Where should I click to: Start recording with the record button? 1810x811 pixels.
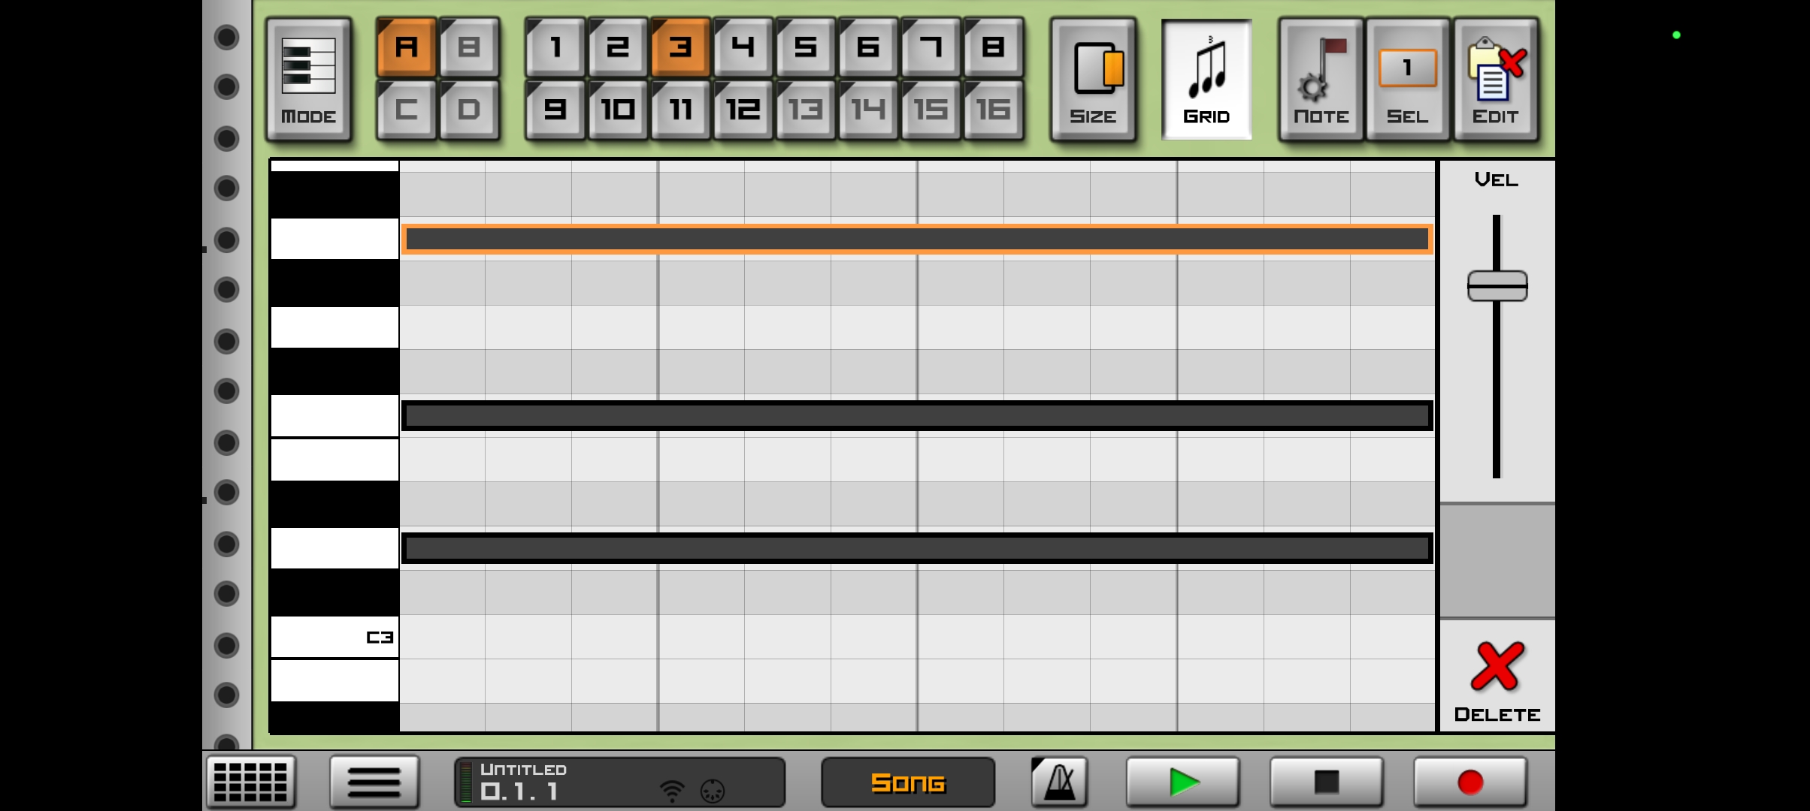pyautogui.click(x=1470, y=782)
